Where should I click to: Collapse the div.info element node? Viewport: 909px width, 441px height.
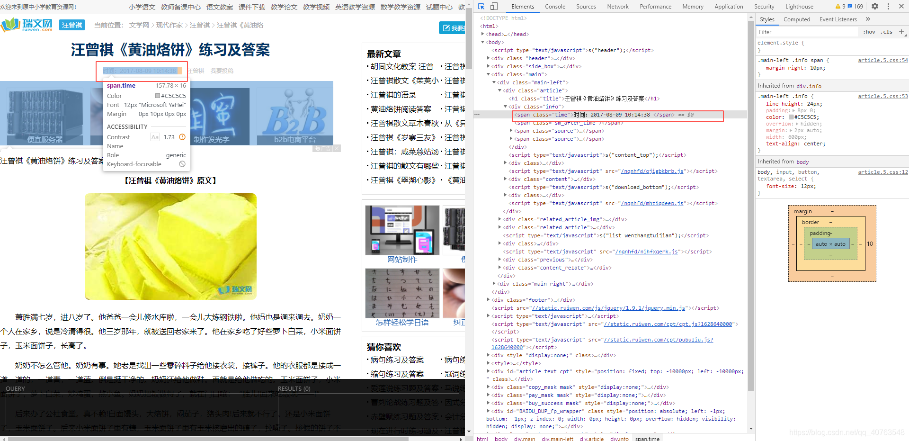506,106
